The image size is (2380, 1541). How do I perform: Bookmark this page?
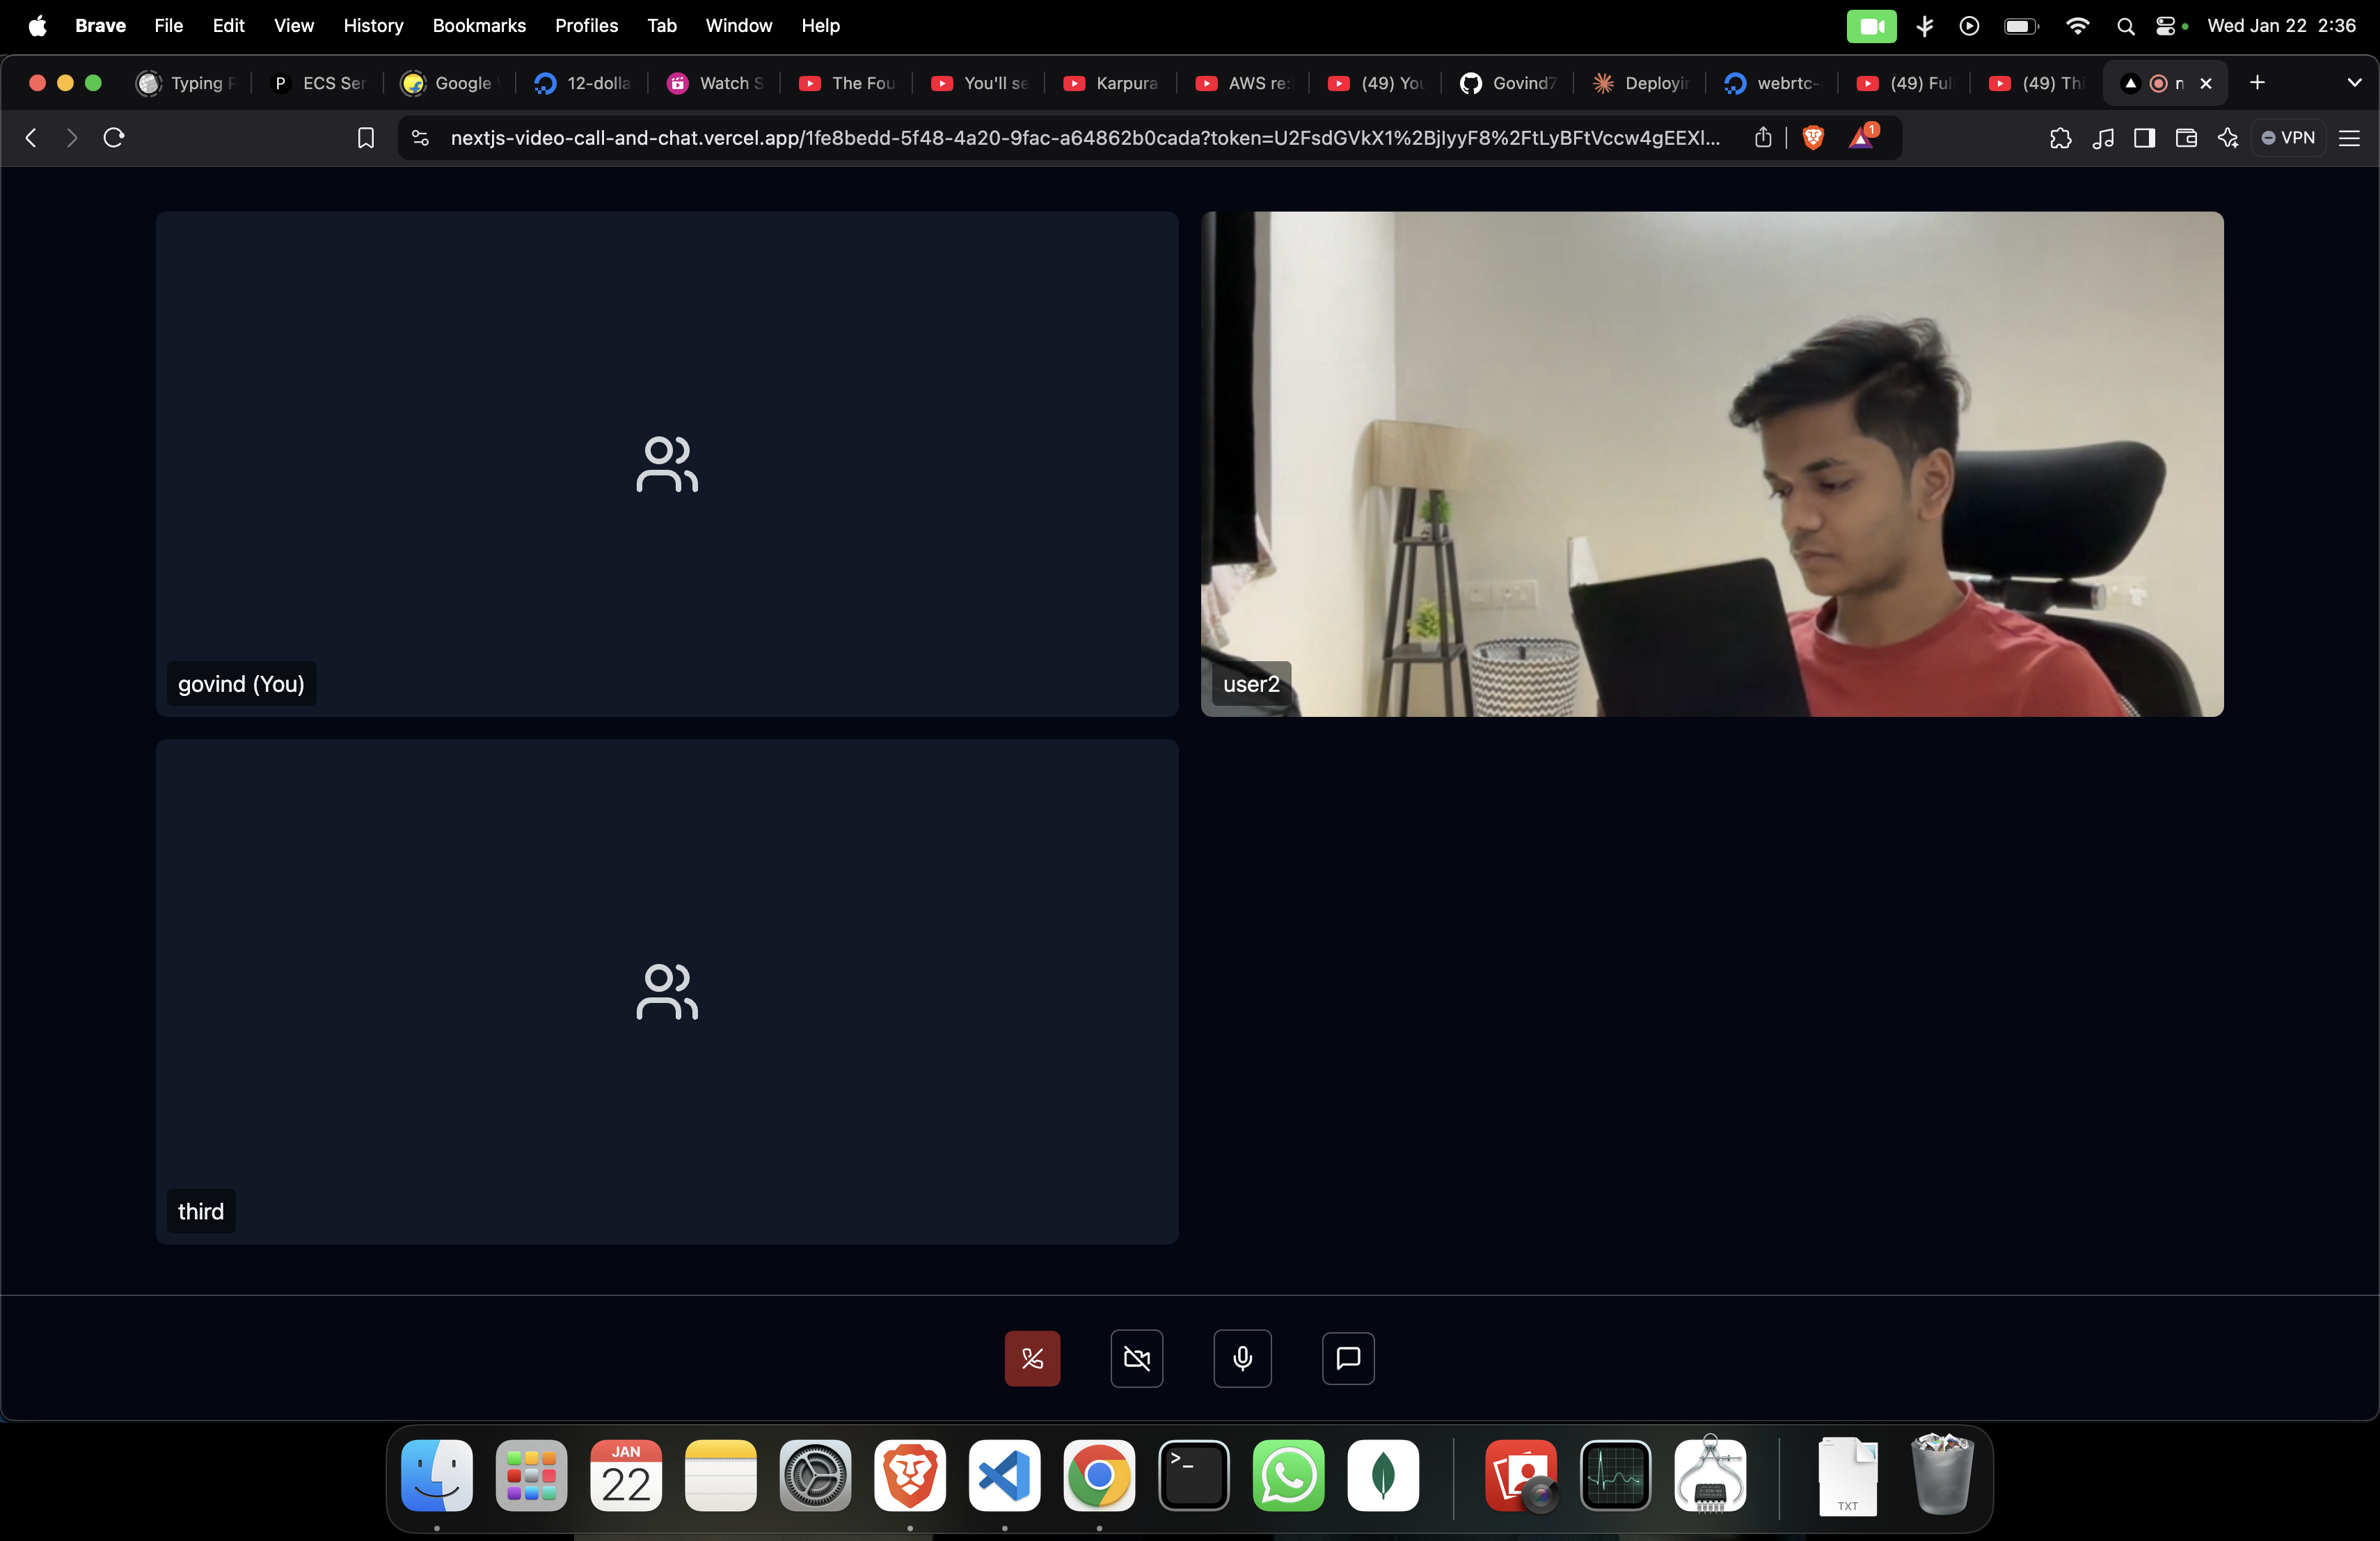click(x=366, y=138)
